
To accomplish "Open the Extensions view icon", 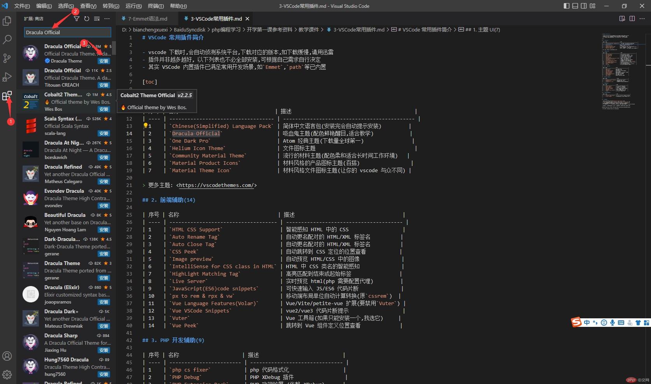I will point(7,96).
